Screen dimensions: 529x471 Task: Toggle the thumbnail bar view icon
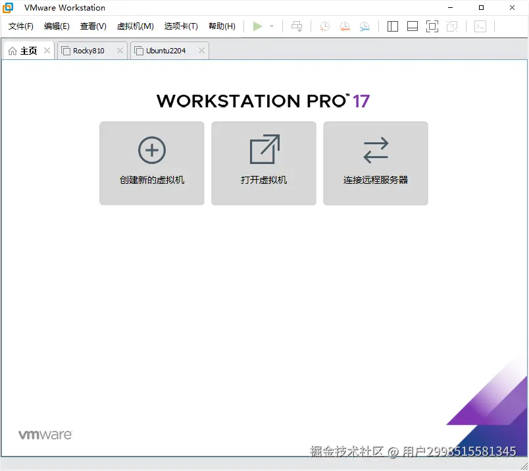413,26
